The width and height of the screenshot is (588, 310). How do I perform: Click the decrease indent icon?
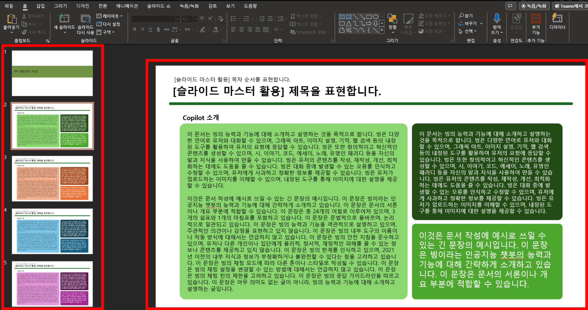tap(262, 18)
